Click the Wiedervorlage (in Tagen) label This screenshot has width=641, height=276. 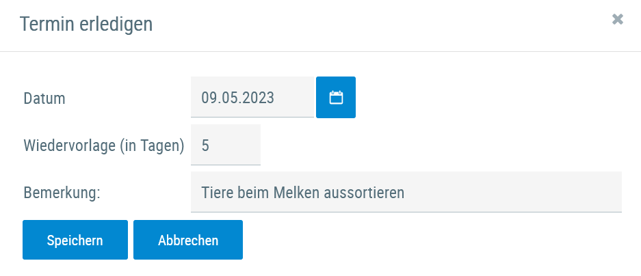104,146
